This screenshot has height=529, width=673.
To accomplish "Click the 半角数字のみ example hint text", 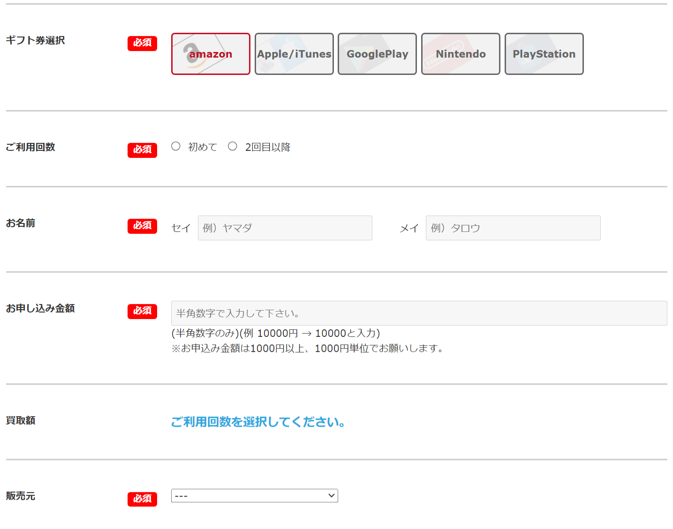I will click(x=276, y=333).
